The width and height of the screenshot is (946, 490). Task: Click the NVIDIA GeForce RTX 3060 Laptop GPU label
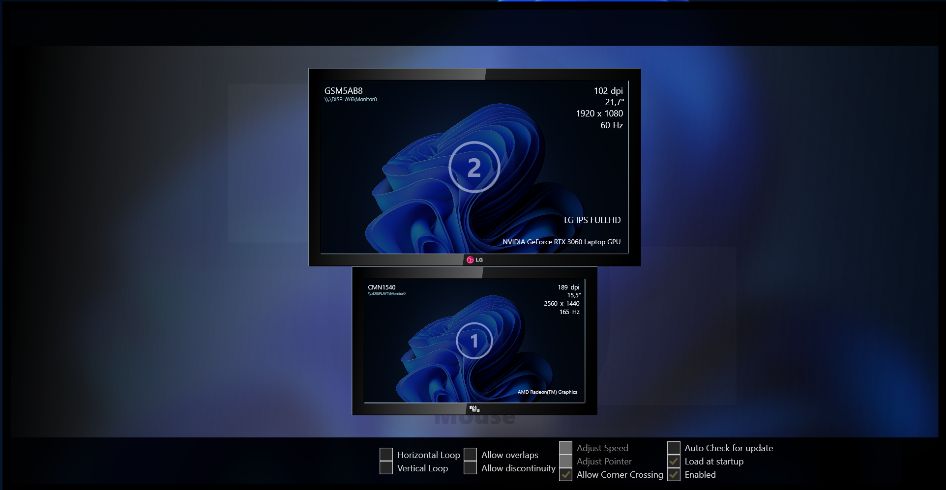point(562,242)
